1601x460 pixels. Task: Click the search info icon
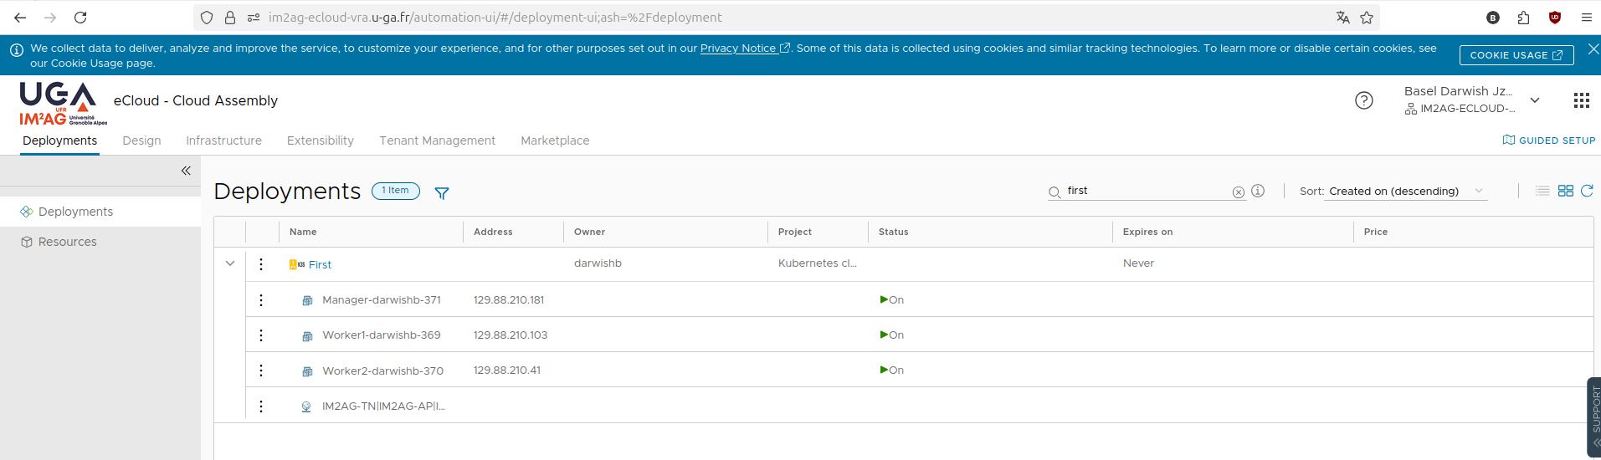click(x=1258, y=191)
